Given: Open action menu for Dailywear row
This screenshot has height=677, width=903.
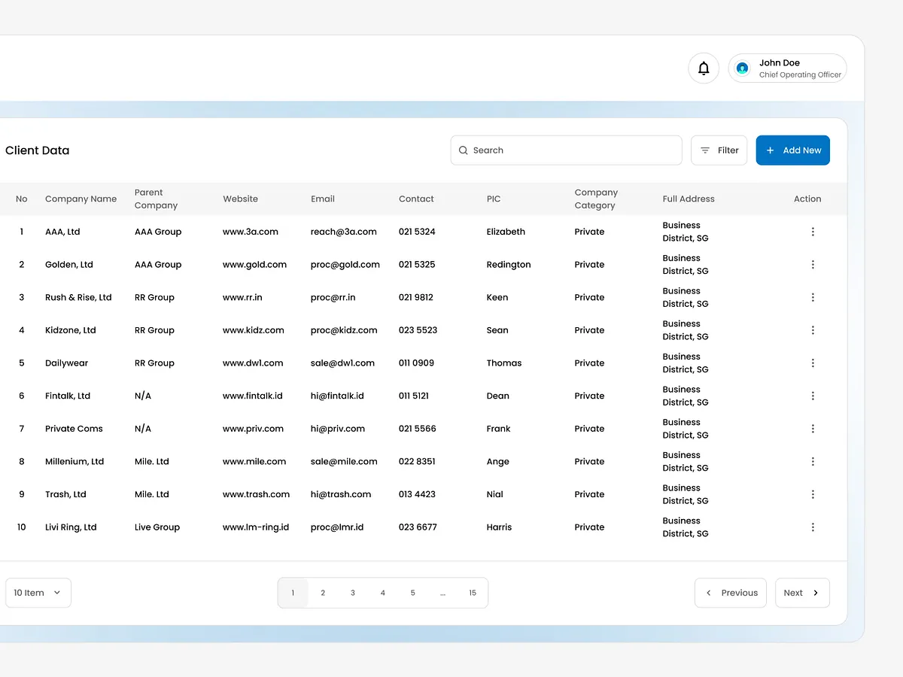Looking at the screenshot, I should (x=813, y=363).
